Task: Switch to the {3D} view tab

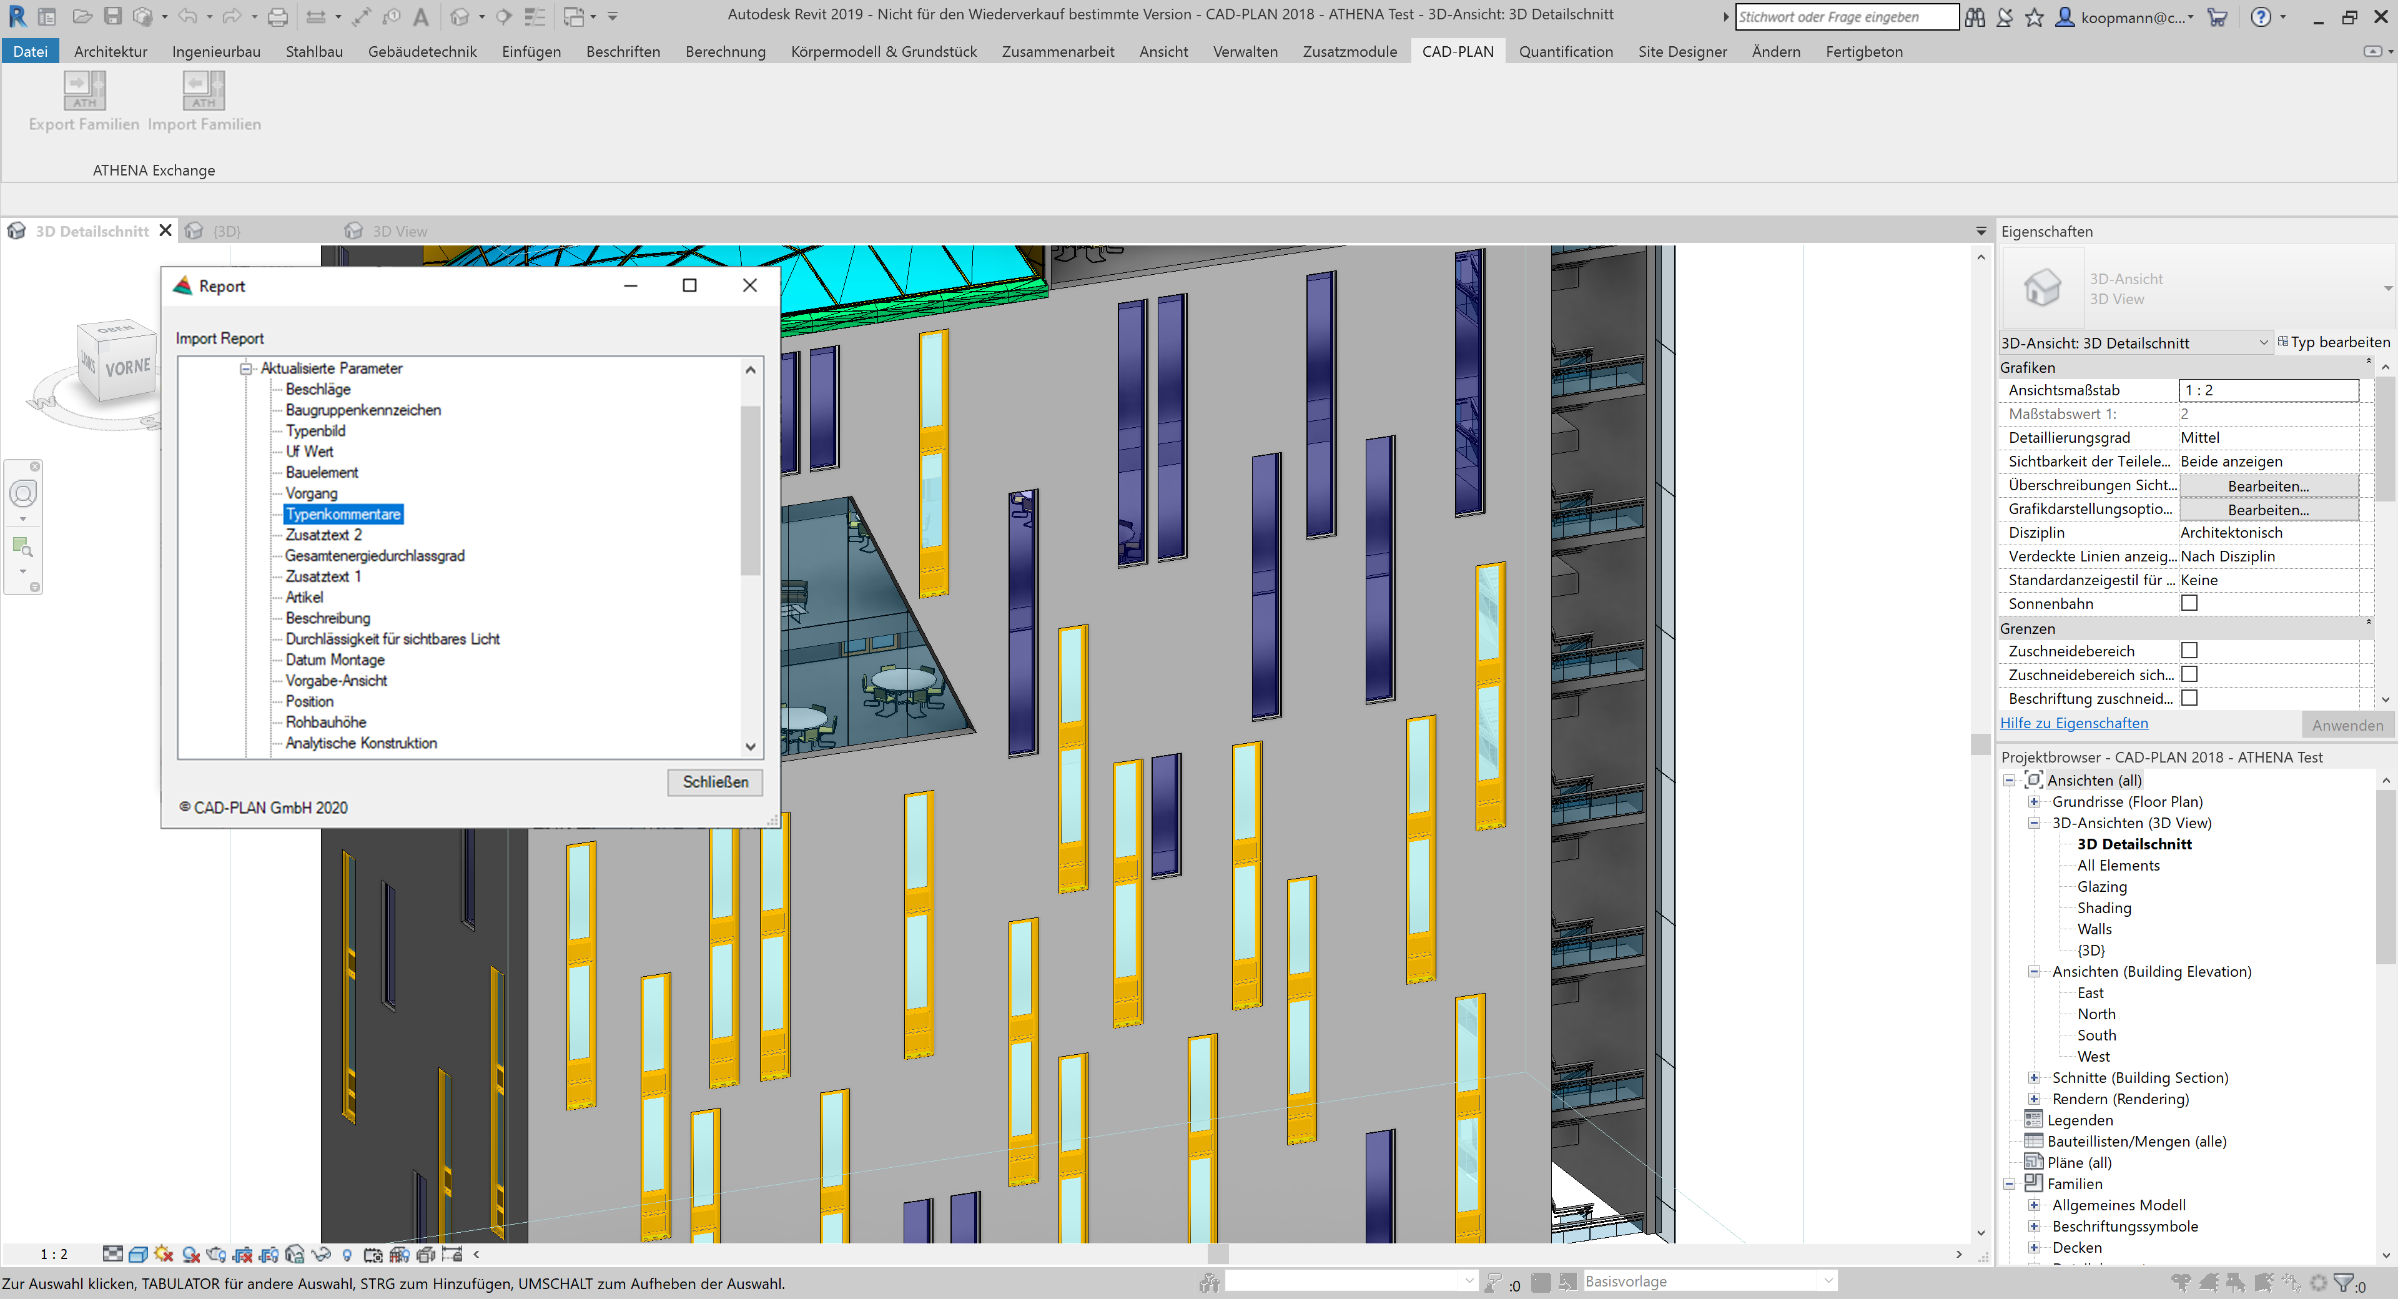Action: [x=226, y=231]
